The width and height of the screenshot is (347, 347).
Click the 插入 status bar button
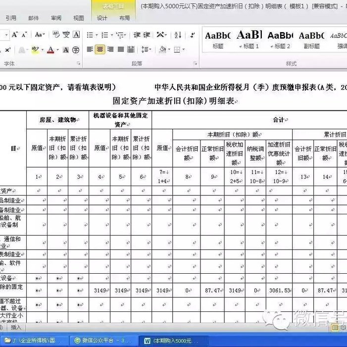point(16,327)
